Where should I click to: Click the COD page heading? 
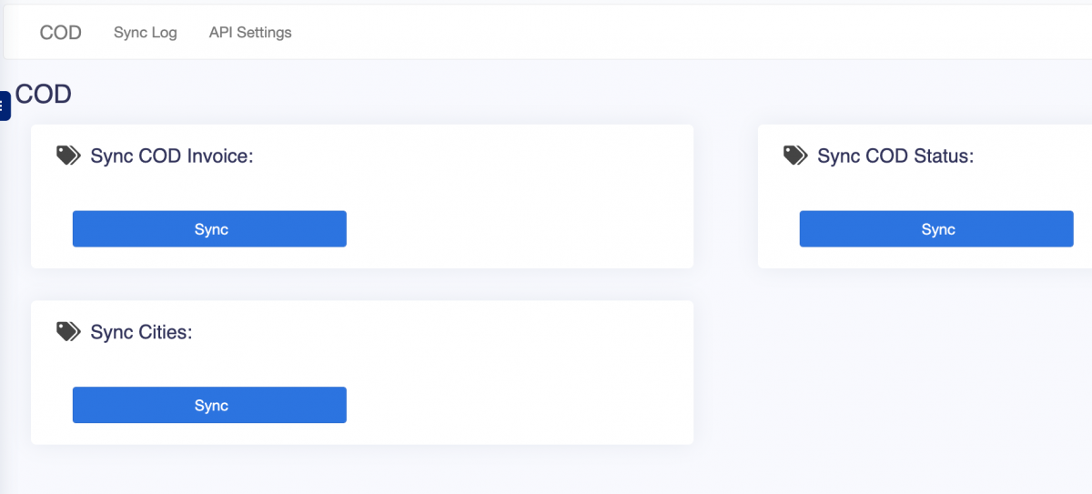pos(44,94)
